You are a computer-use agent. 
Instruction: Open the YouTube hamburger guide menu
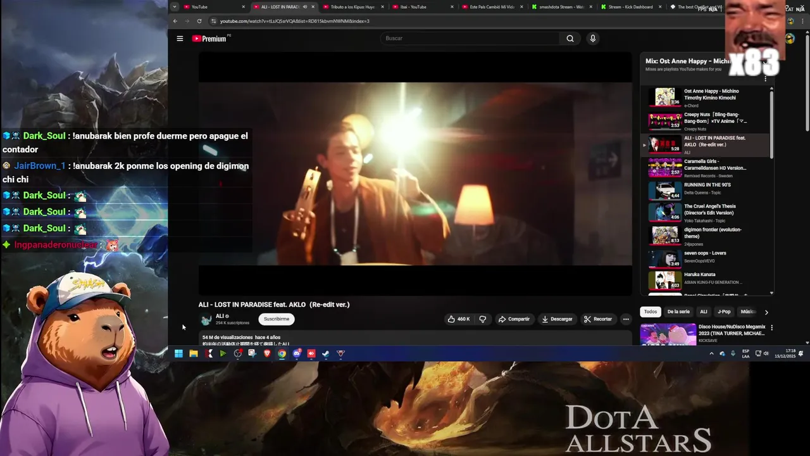pyautogui.click(x=180, y=39)
